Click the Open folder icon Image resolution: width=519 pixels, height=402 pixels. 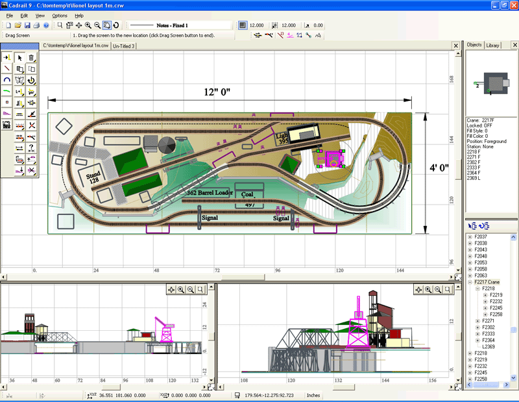click(18, 25)
